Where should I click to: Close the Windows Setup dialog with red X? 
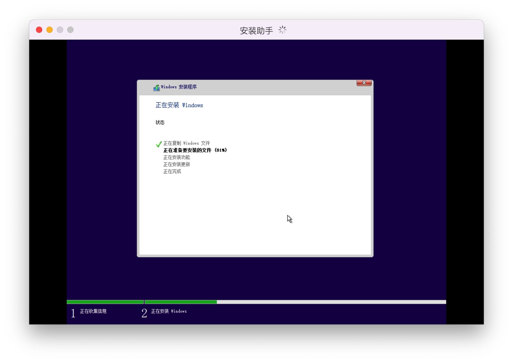click(x=364, y=83)
